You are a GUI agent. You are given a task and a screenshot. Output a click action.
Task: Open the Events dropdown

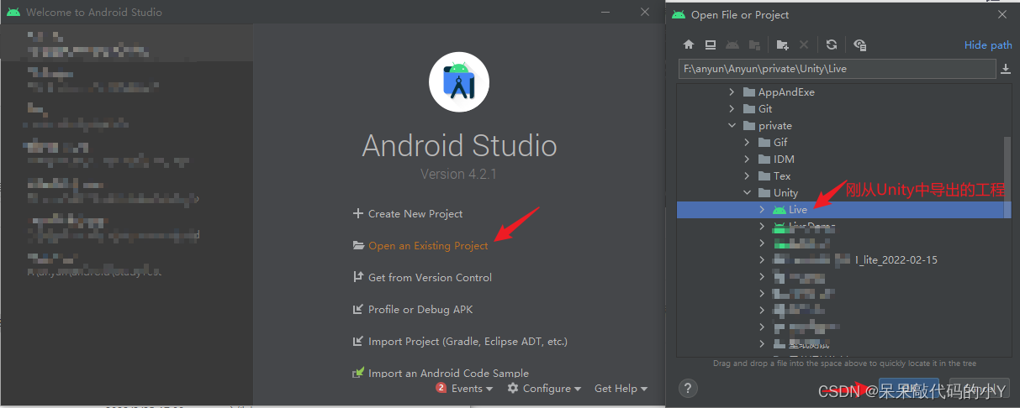coord(473,388)
